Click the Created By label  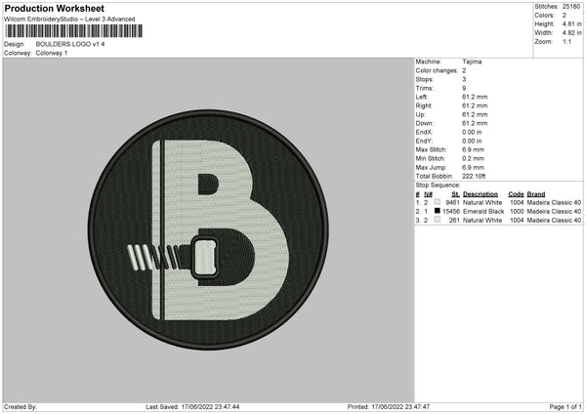tap(21, 407)
